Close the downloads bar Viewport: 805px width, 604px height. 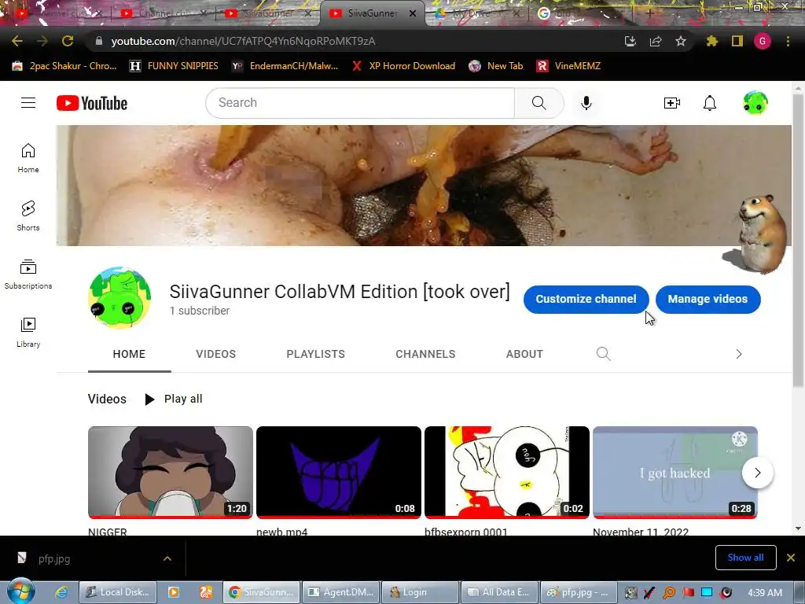click(791, 558)
